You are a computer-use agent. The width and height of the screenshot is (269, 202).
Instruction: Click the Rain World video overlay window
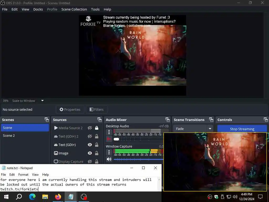coord(215,162)
